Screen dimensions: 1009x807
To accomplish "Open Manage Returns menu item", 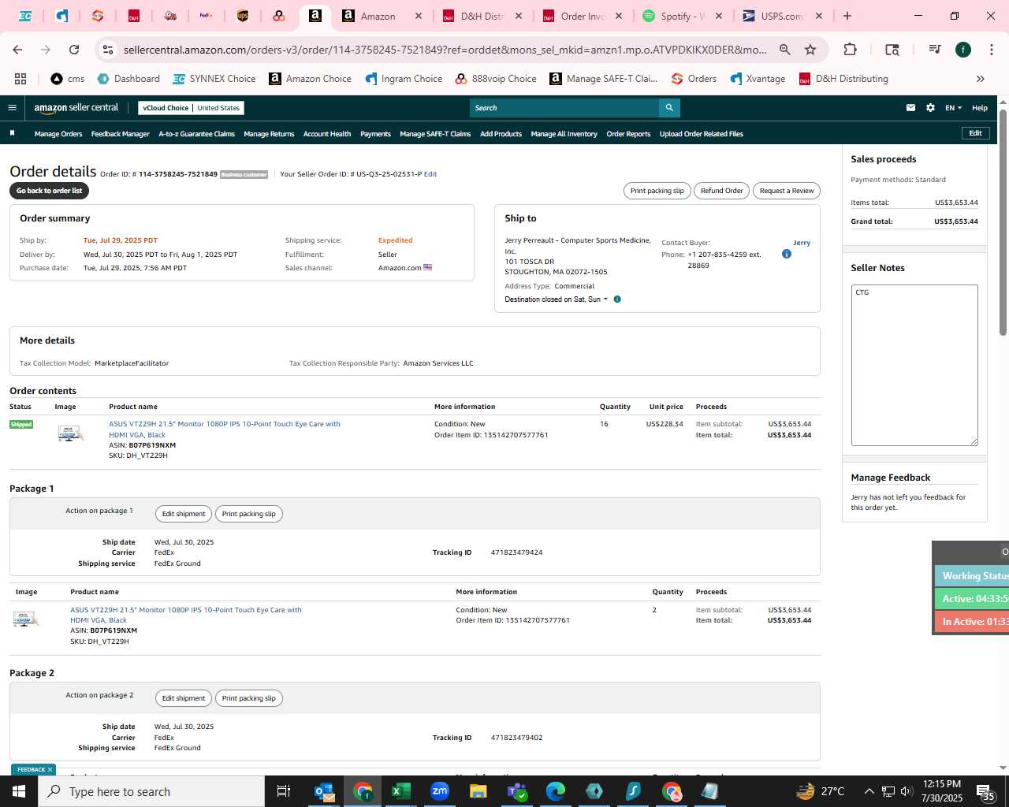I will [269, 134].
